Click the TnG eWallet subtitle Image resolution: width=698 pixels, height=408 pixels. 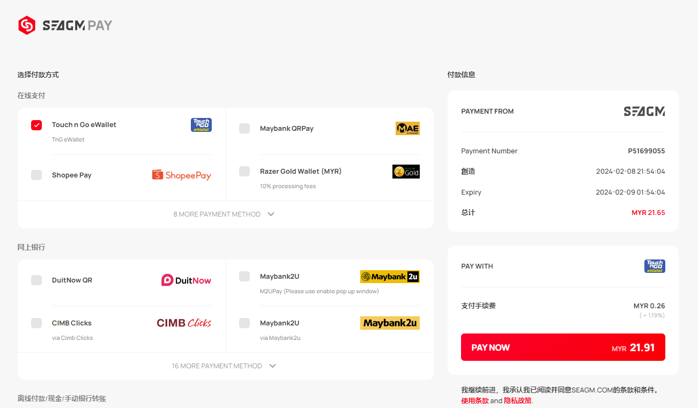[x=68, y=139]
